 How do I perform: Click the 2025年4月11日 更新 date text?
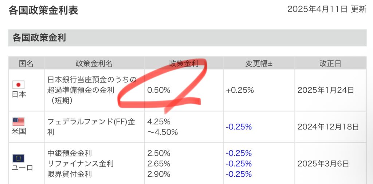[326, 9]
